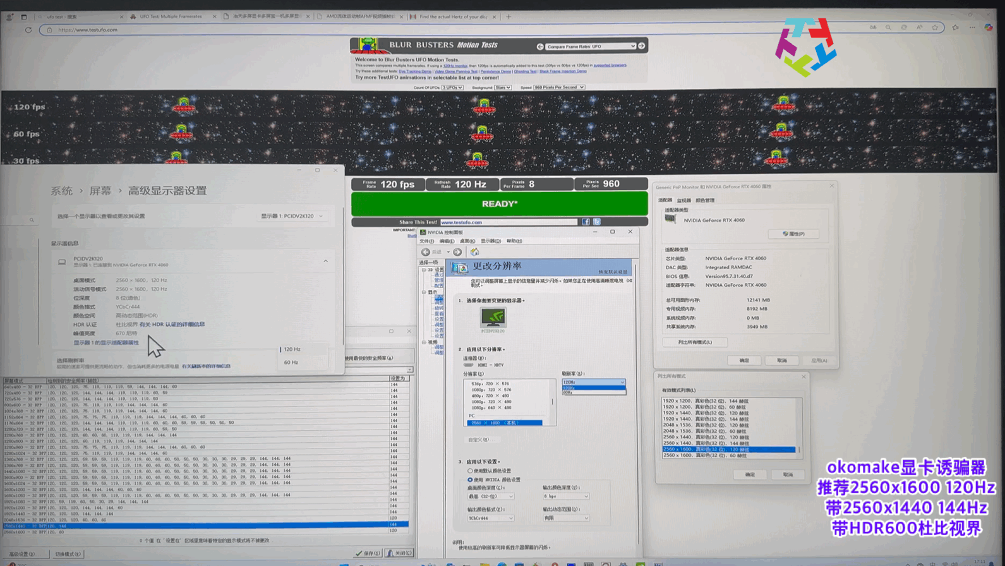Collapse the PCIDV2K120 display info section
Viewport: 1005px width, 566px height.
326,261
